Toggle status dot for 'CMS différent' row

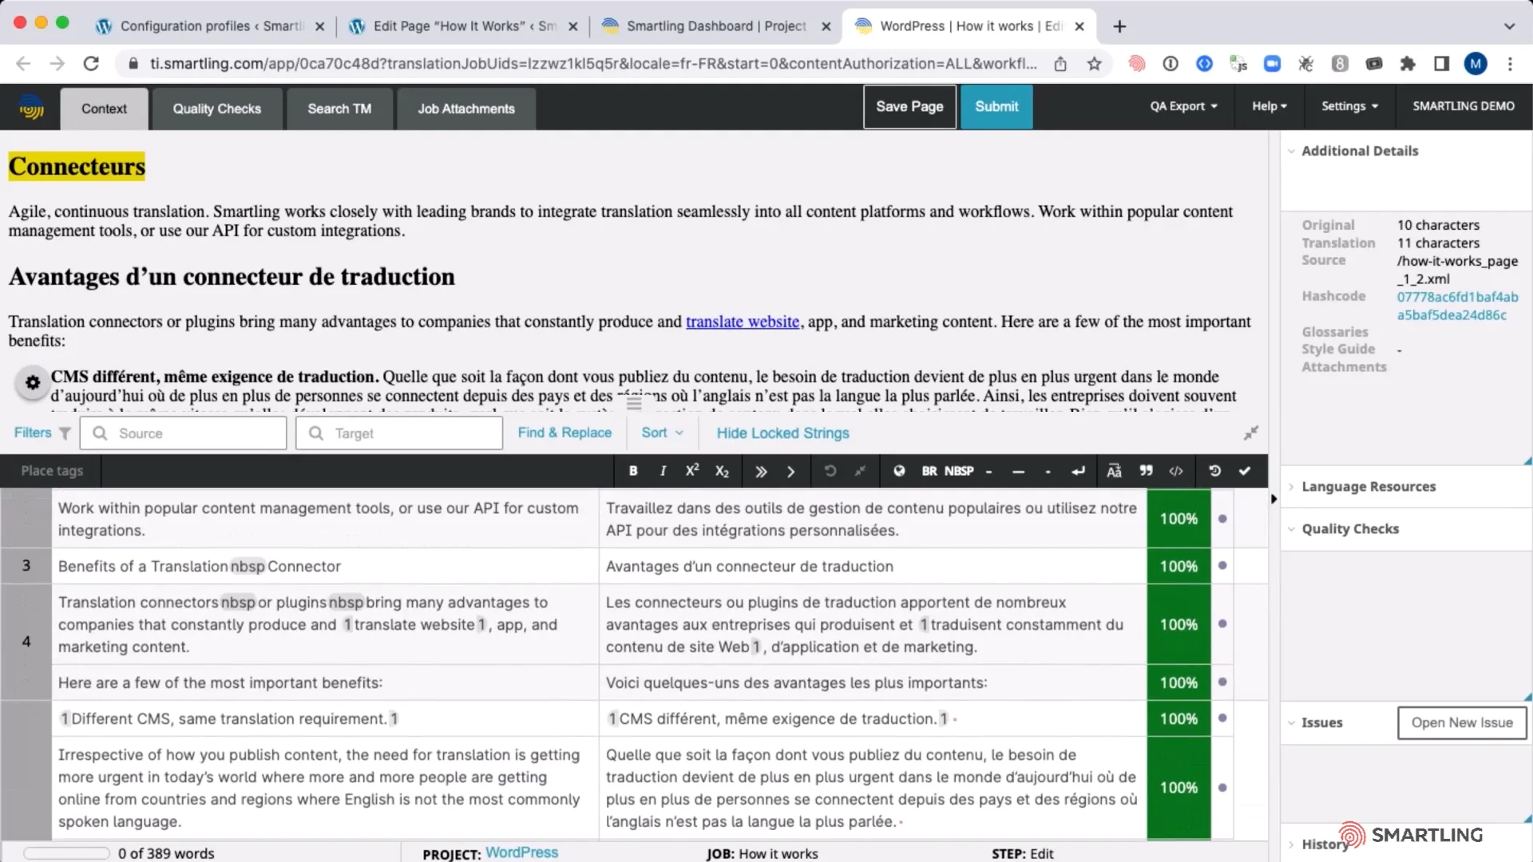click(1222, 718)
